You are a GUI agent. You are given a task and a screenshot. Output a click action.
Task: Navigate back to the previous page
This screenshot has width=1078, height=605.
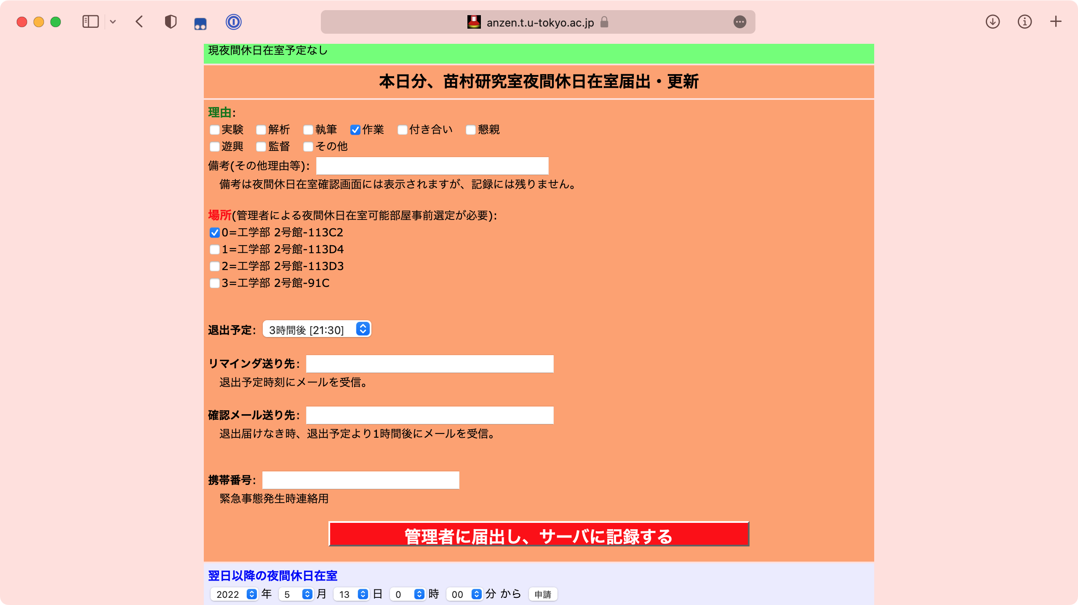[x=139, y=22]
